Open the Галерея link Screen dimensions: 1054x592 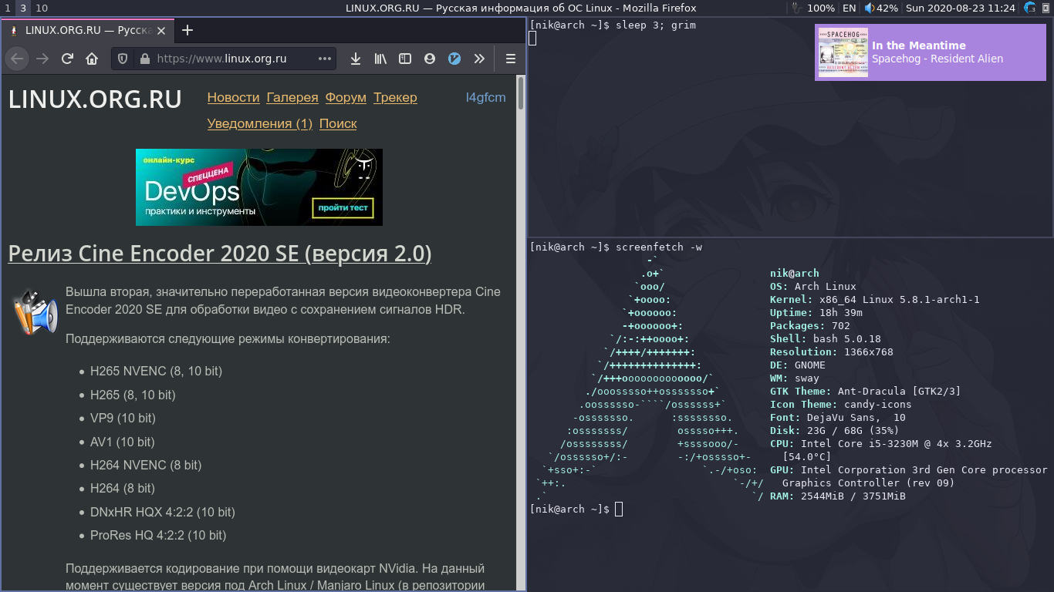pyautogui.click(x=292, y=97)
